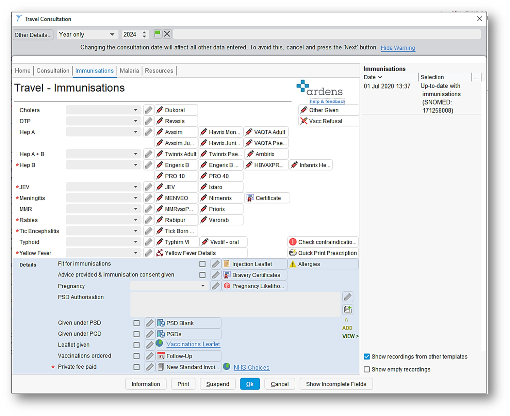The width and height of the screenshot is (510, 416).
Task: Expand Date column sort chevron
Action: click(x=380, y=77)
